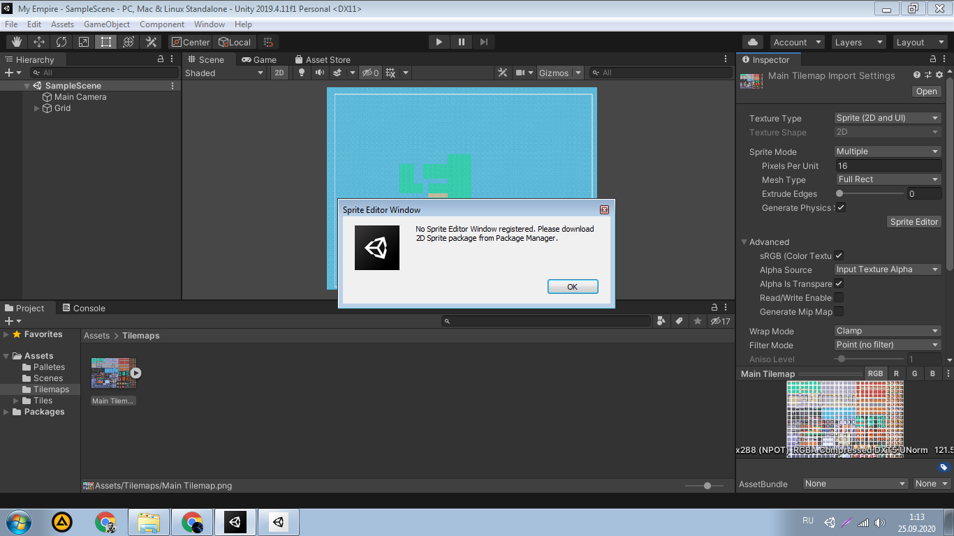Show R channel in preview
The image size is (954, 536).
[896, 373]
